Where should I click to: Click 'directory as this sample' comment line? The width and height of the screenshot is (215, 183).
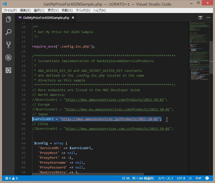[x=61, y=80]
